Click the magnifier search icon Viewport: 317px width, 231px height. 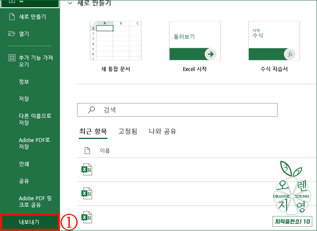click(91, 110)
